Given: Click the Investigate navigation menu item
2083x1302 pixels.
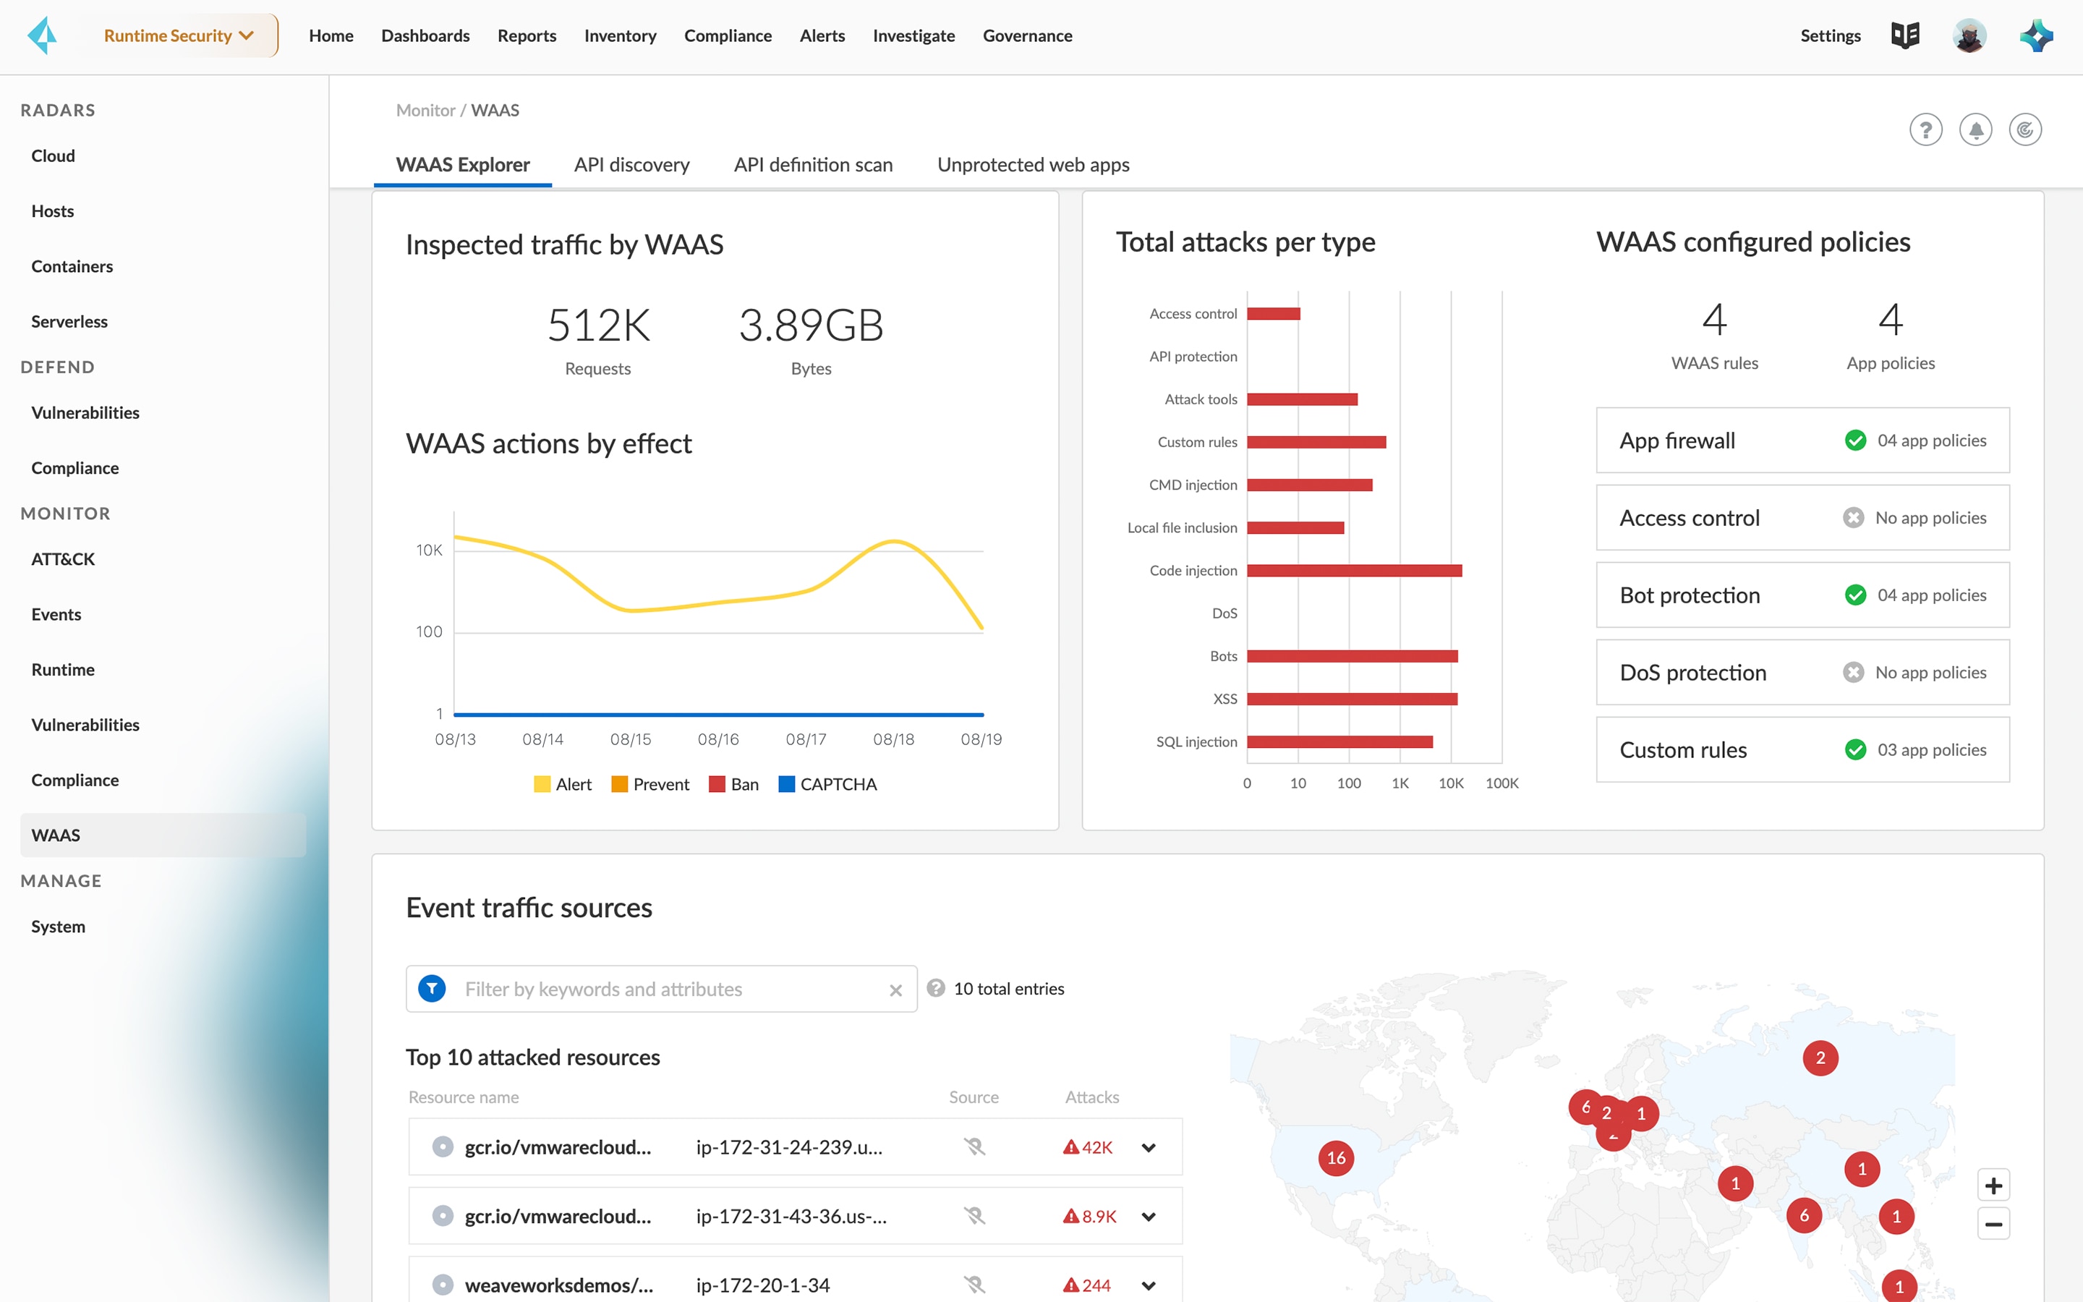Looking at the screenshot, I should tap(915, 36).
